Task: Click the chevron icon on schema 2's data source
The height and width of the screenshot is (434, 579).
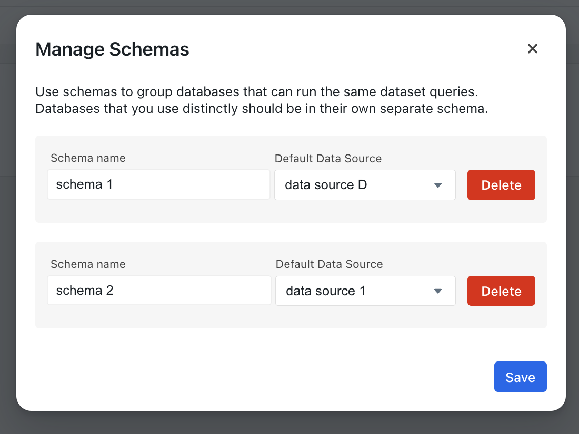Action: (438, 291)
